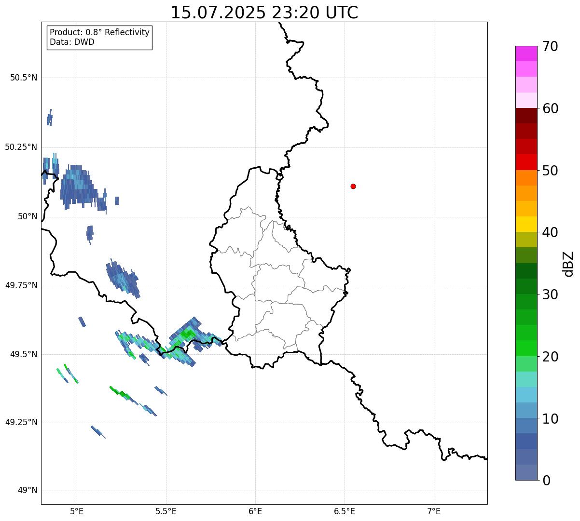
Task: Click the orange colorbar segment just below 50
Action: pyautogui.click(x=525, y=178)
